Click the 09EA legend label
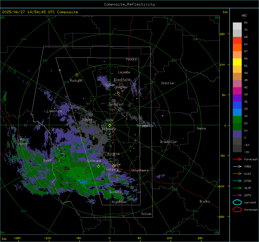 tap(247, 167)
